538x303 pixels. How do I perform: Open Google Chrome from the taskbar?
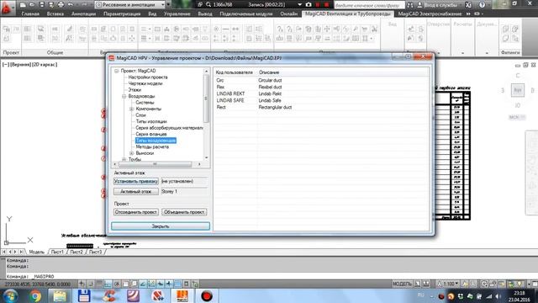pyautogui.click(x=35, y=295)
